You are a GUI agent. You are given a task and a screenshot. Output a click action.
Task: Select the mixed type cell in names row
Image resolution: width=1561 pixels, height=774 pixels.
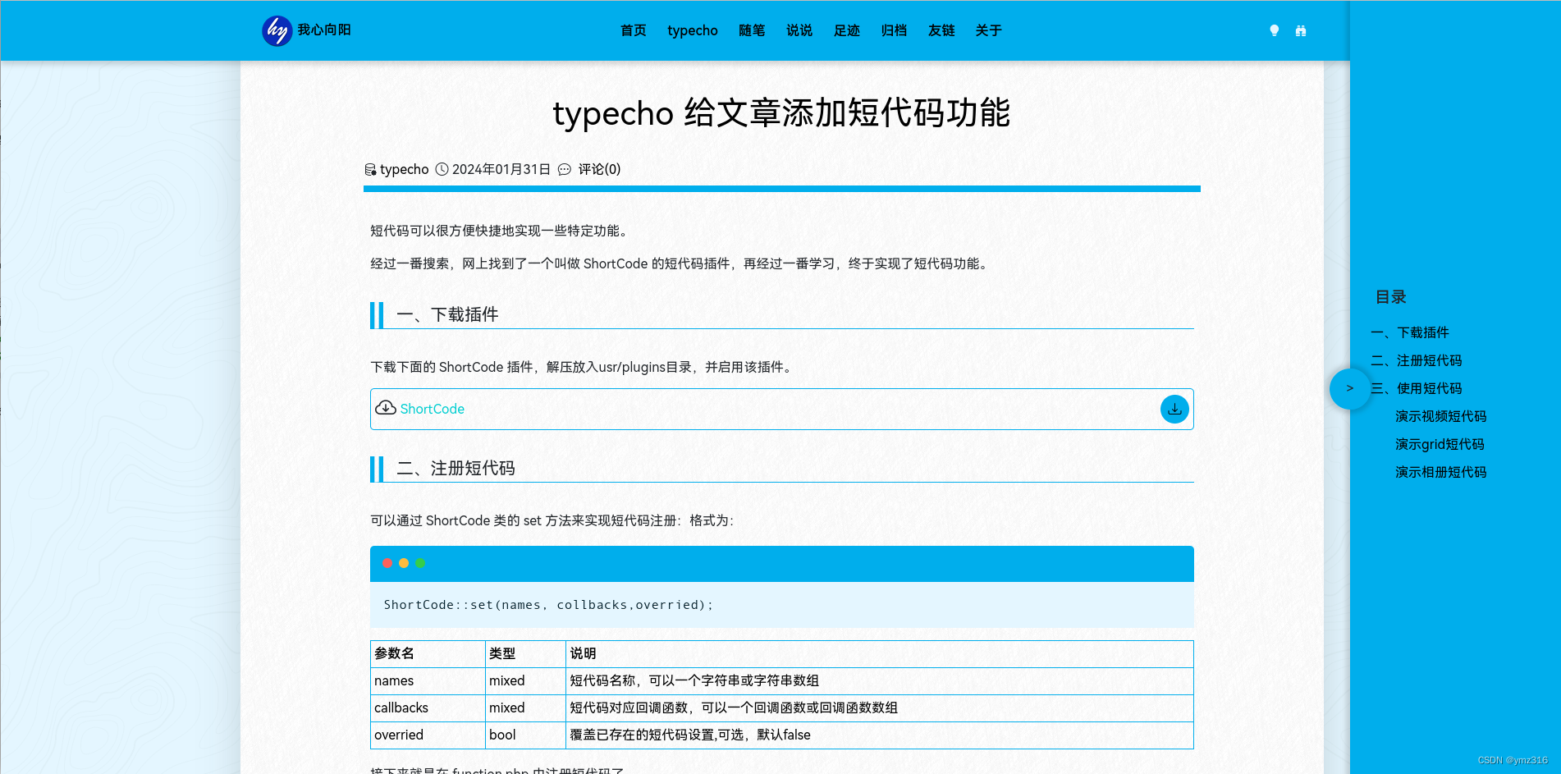(525, 681)
